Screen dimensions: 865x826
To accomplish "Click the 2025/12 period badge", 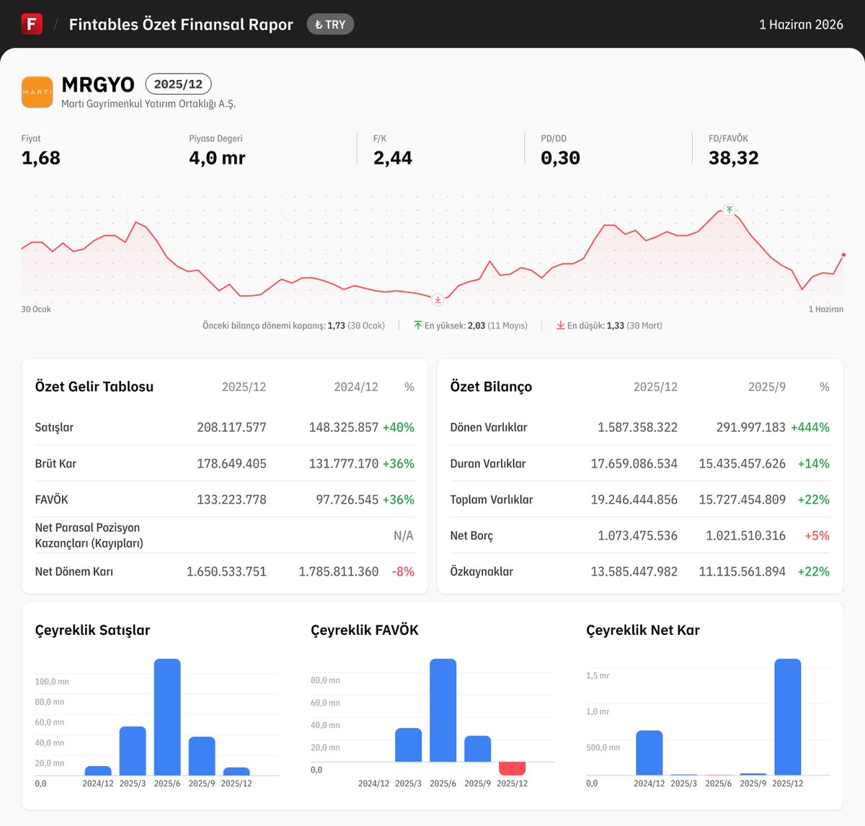I will 178,84.
